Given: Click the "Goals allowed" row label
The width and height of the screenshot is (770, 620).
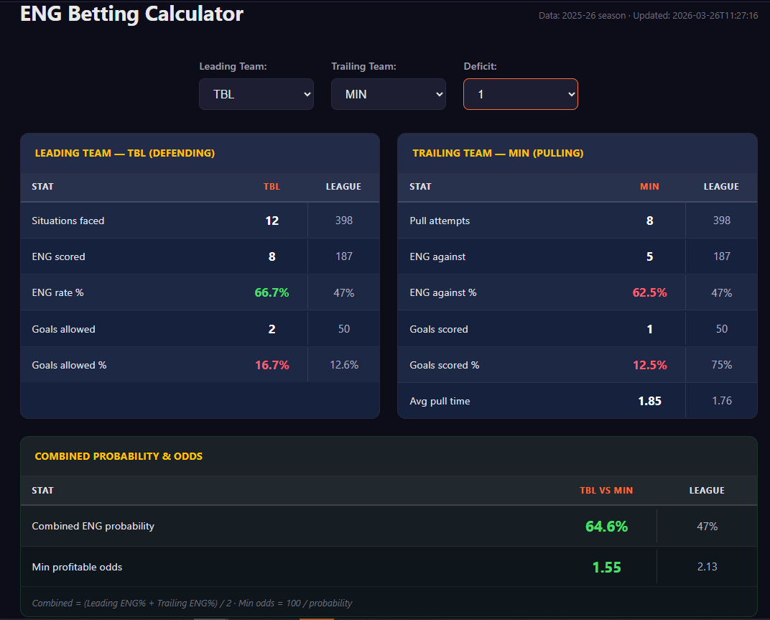Looking at the screenshot, I should (63, 330).
